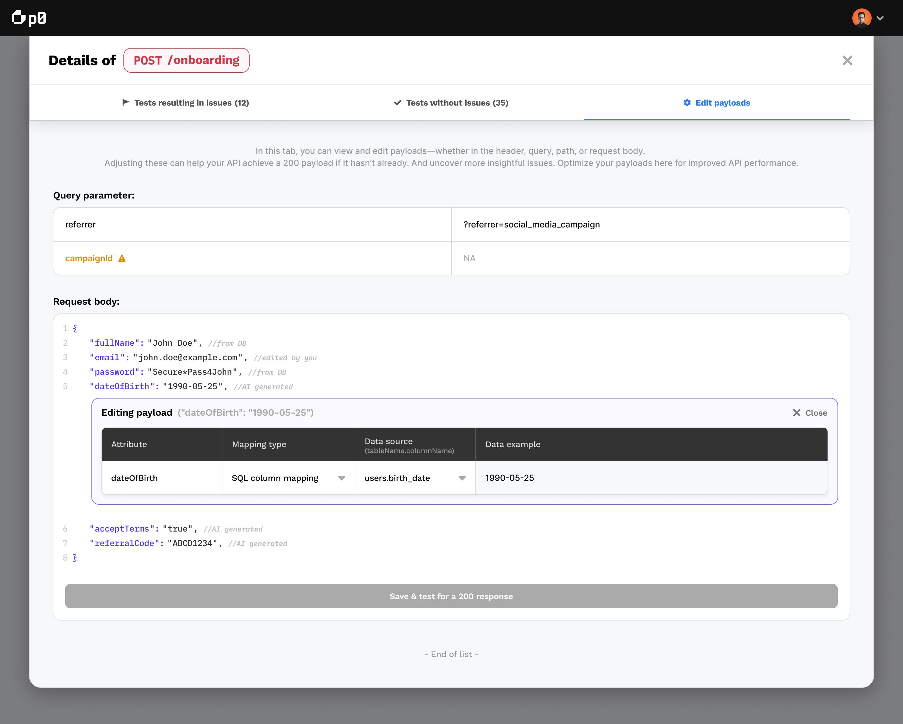This screenshot has width=903, height=724.
Task: Click the fullName line in request body
Action: click(x=168, y=343)
